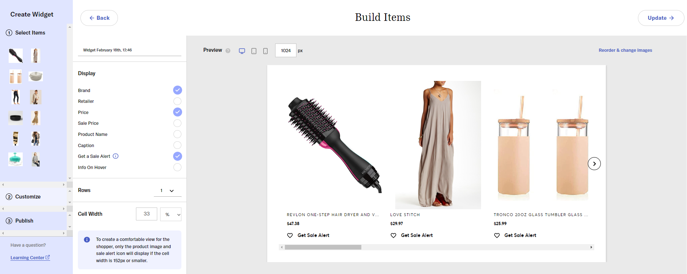Viewport: 687px width, 274px height.
Task: Open the Publish step
Action: point(24,221)
